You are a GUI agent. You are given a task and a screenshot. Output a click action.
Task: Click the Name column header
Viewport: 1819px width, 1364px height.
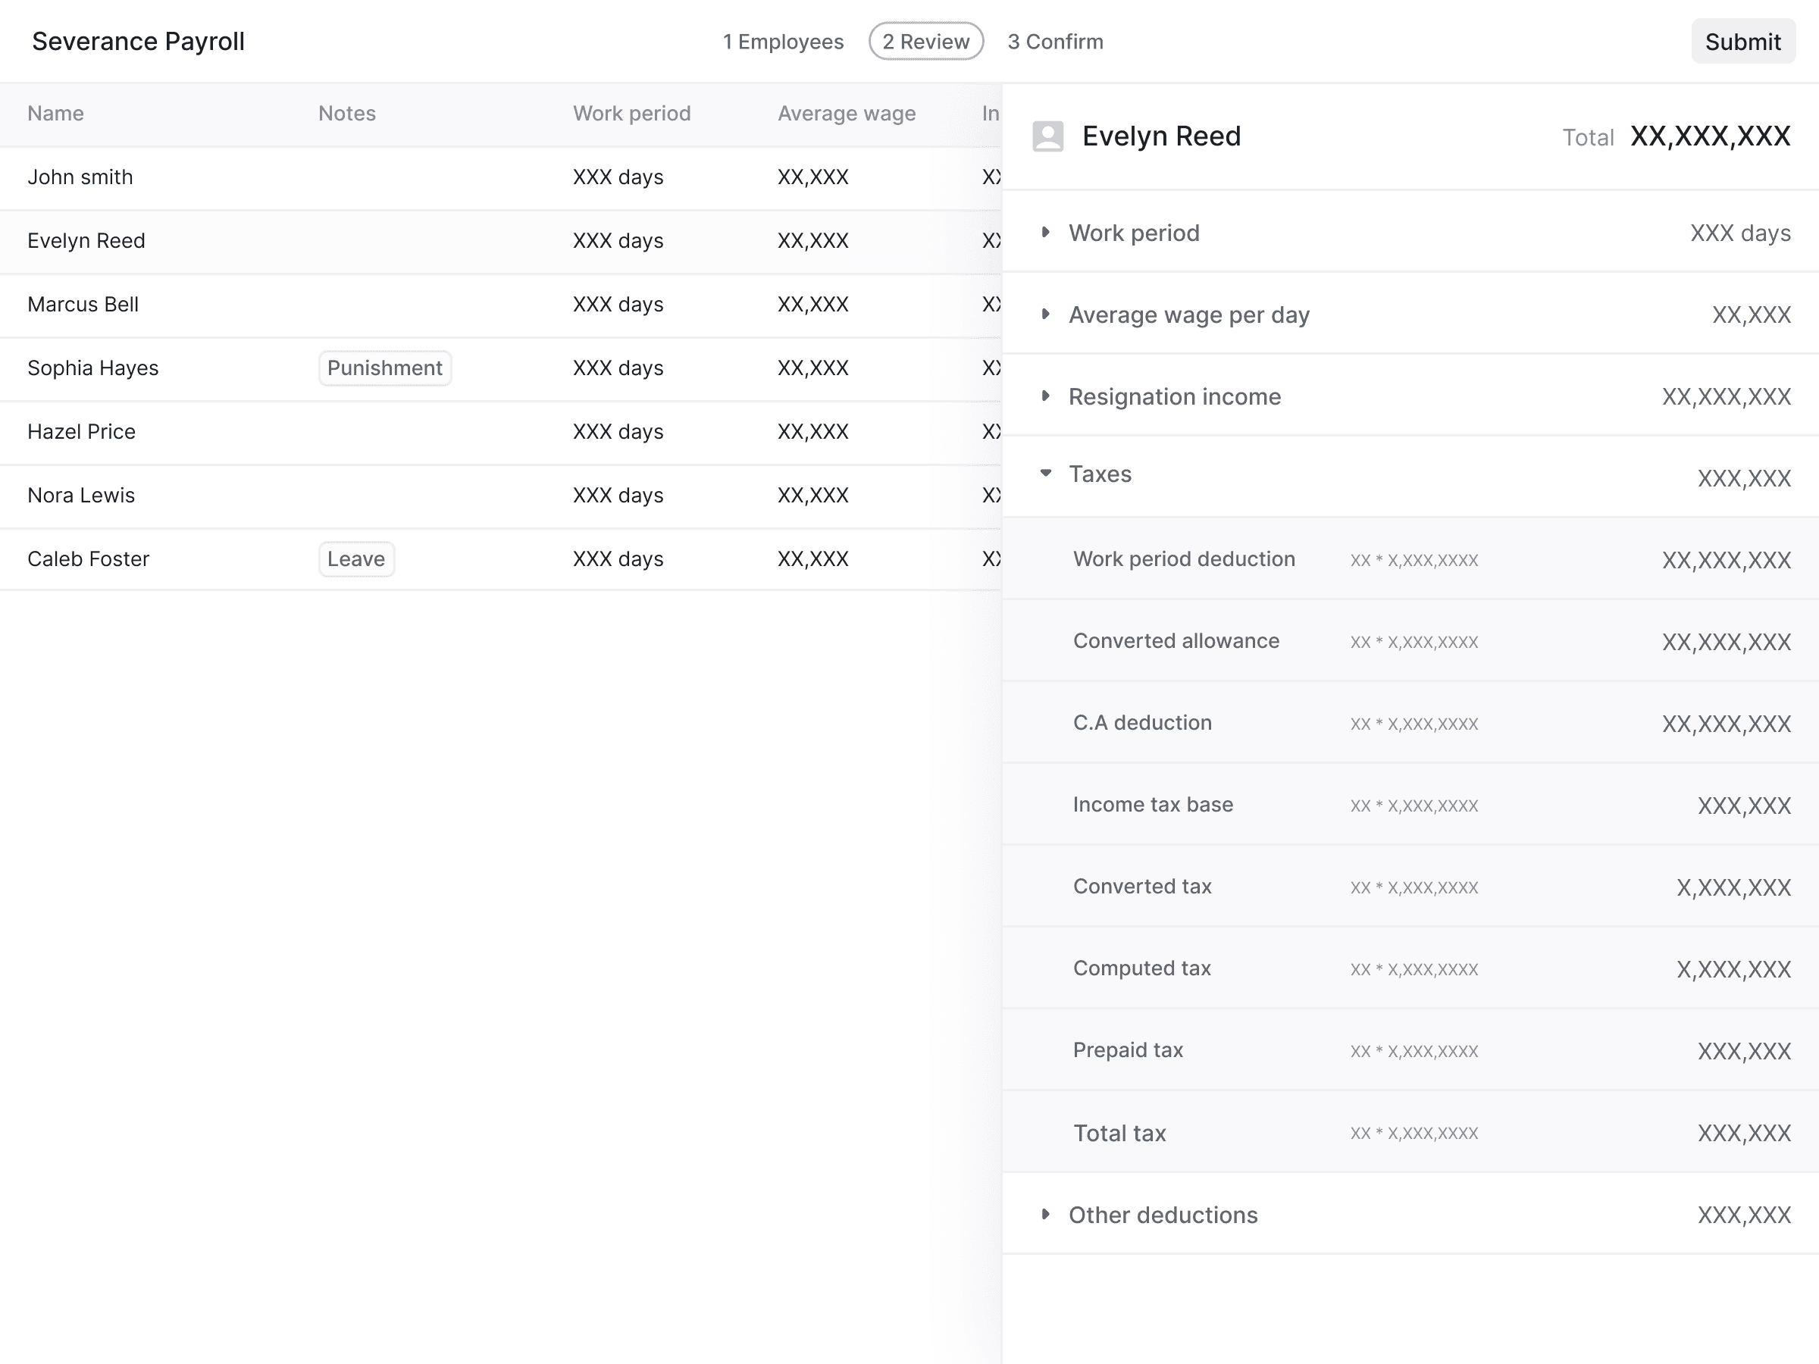55,114
